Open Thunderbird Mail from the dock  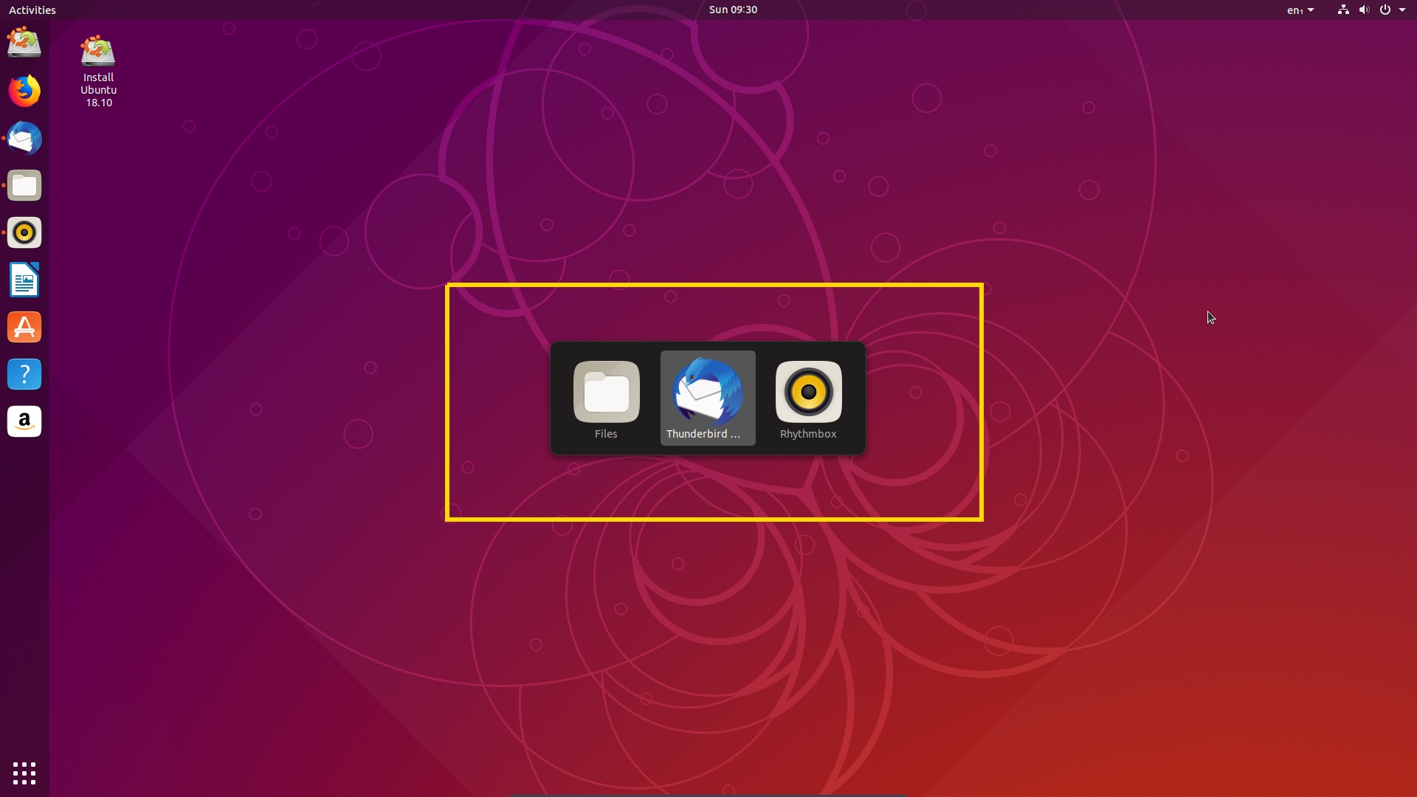tap(24, 139)
